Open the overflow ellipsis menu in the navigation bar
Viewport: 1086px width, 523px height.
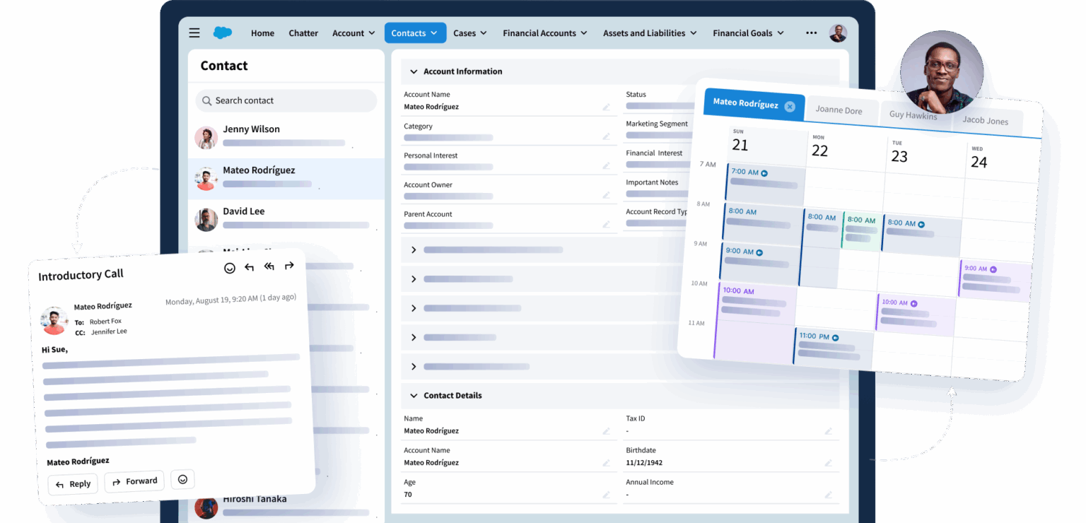(x=811, y=33)
